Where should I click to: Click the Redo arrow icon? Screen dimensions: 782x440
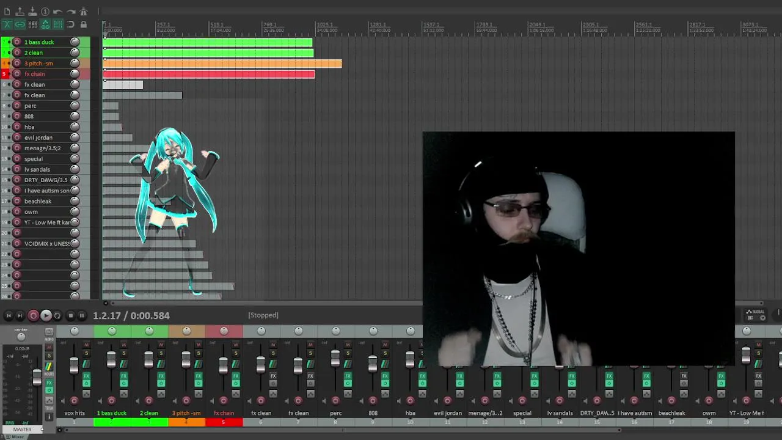coord(71,12)
